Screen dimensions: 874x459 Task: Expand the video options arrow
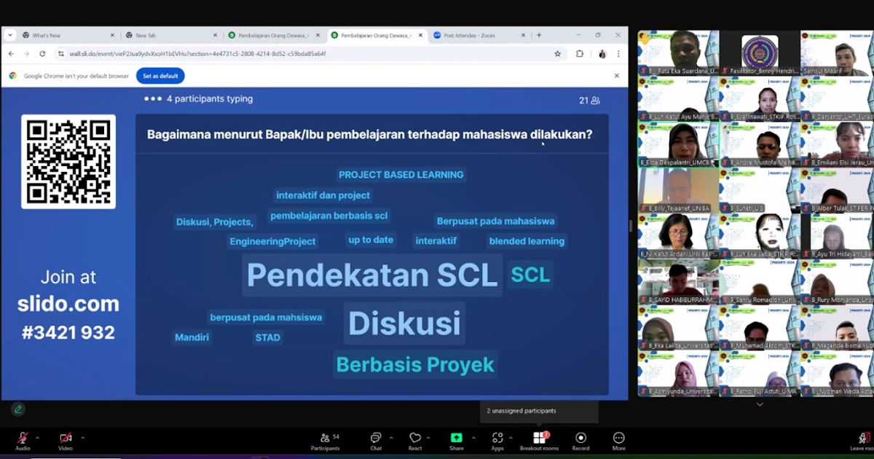tap(82, 438)
